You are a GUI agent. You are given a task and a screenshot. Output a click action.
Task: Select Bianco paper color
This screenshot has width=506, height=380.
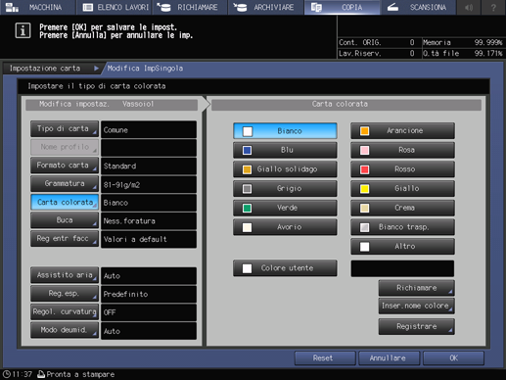click(285, 131)
